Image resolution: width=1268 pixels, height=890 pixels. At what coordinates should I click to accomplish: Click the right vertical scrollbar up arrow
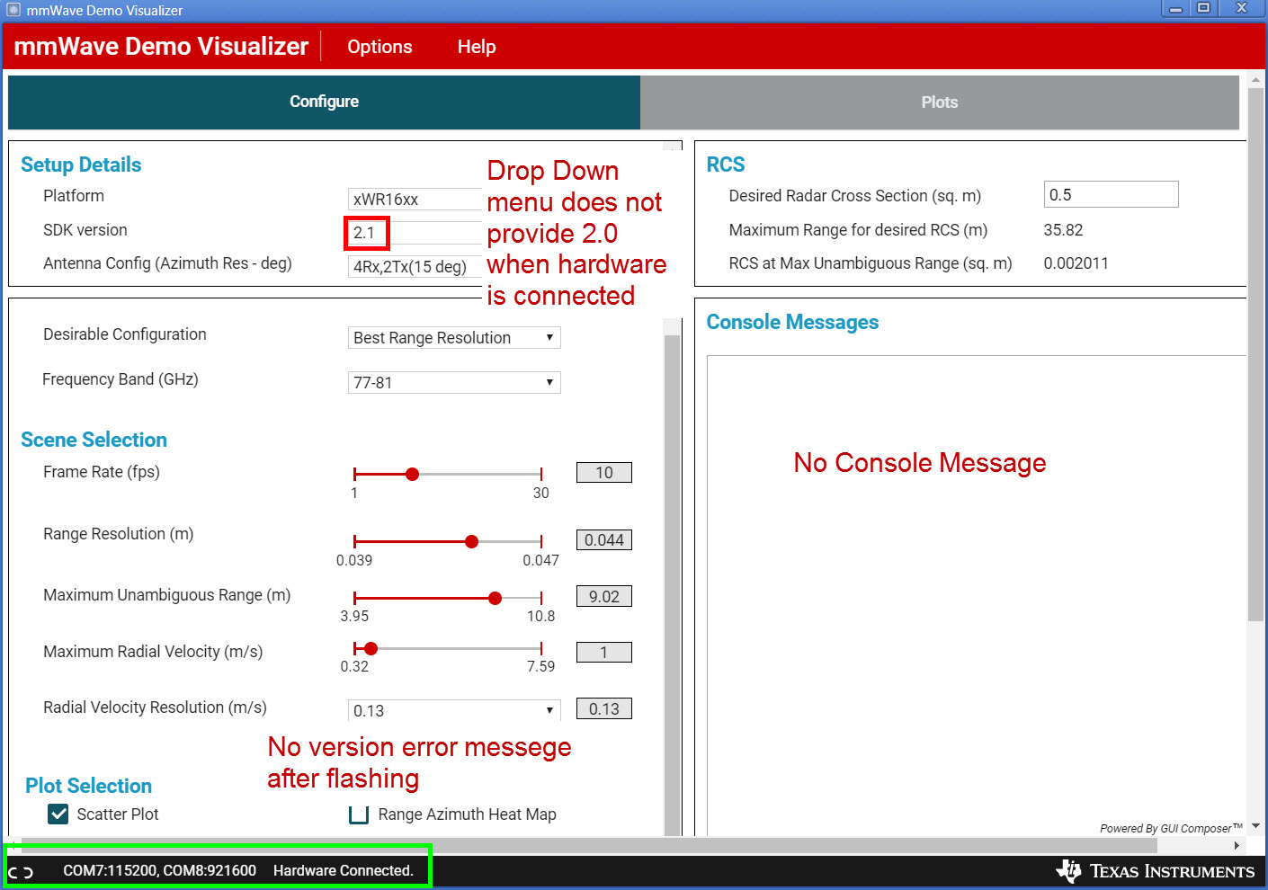click(x=1256, y=82)
